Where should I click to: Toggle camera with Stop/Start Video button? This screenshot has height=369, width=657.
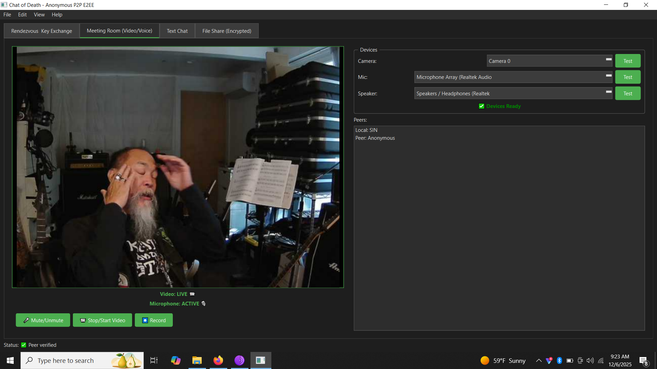[x=102, y=320]
